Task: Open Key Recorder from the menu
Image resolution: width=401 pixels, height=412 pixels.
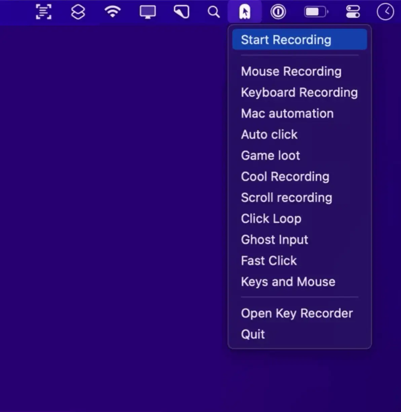Action: click(299, 313)
